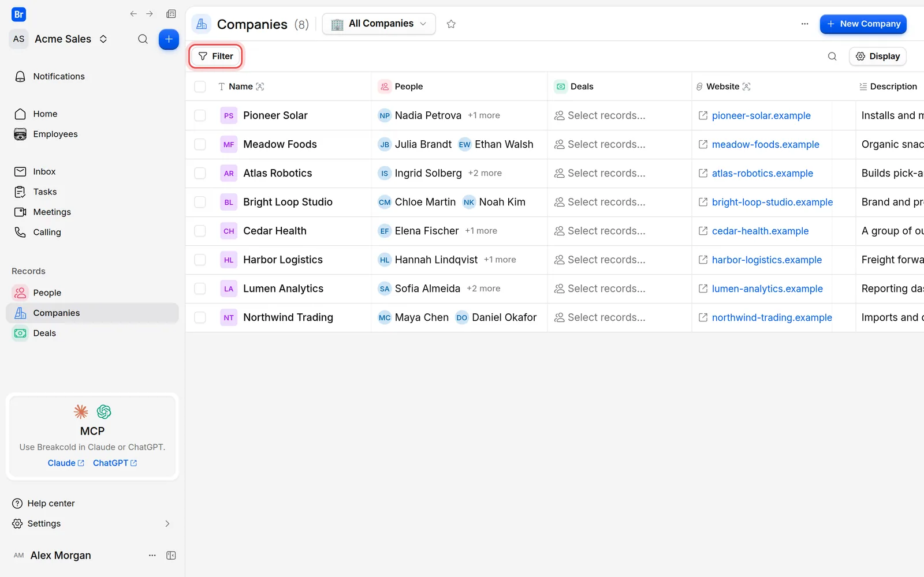Click the Companies building icon in header

(x=202, y=24)
